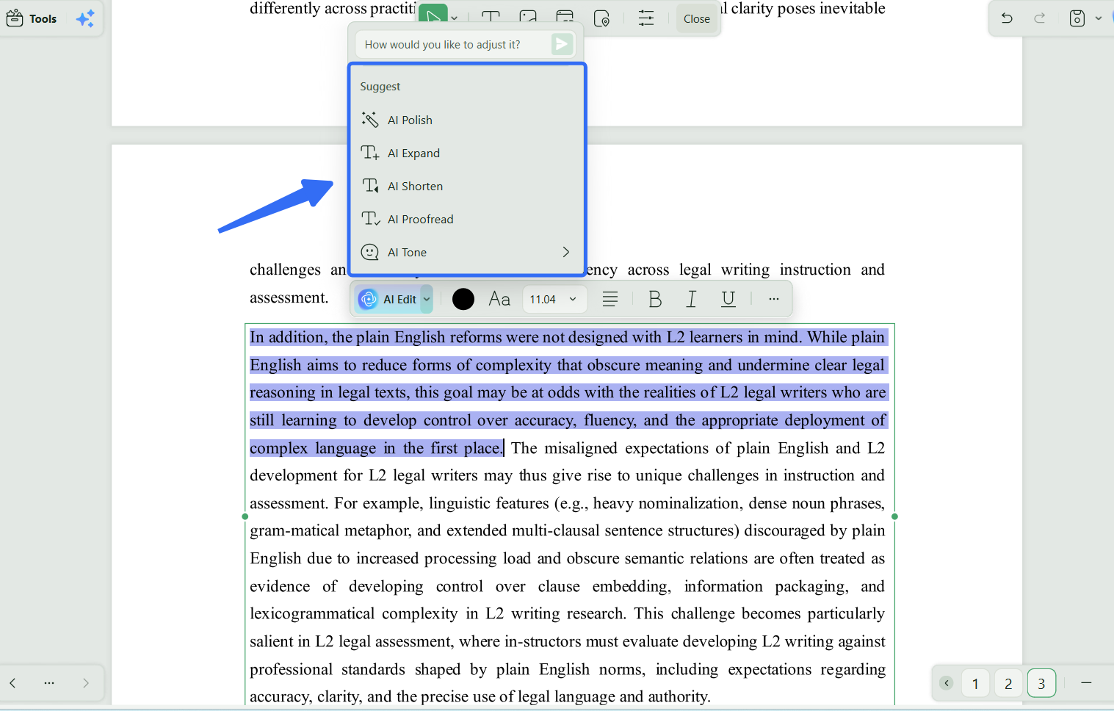Jump to page 1
The height and width of the screenshot is (711, 1114).
point(975,684)
